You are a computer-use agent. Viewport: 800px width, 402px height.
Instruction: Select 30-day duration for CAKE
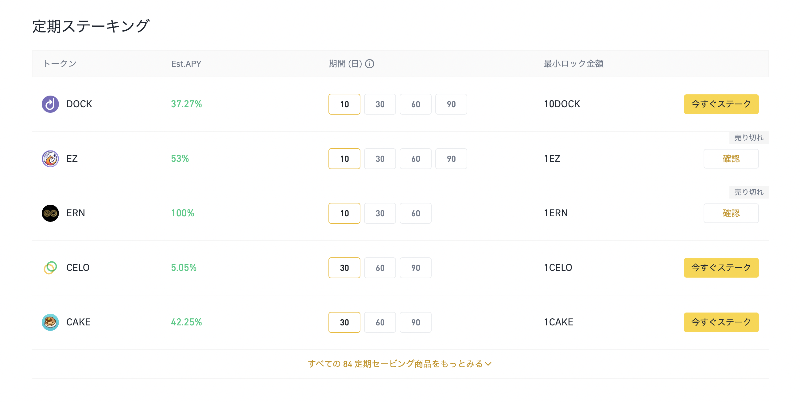pos(344,322)
